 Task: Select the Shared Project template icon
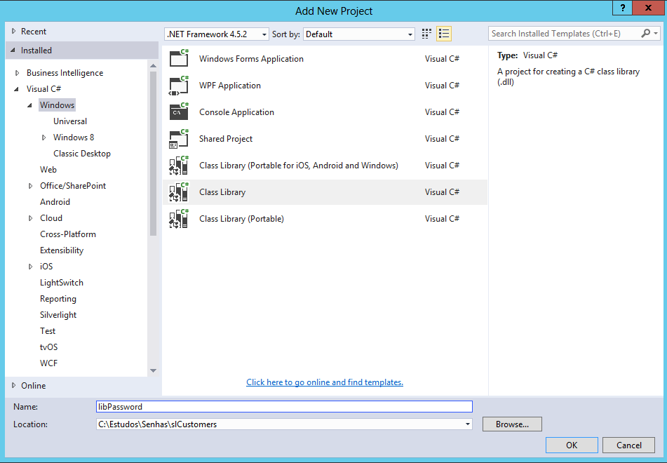(x=179, y=139)
